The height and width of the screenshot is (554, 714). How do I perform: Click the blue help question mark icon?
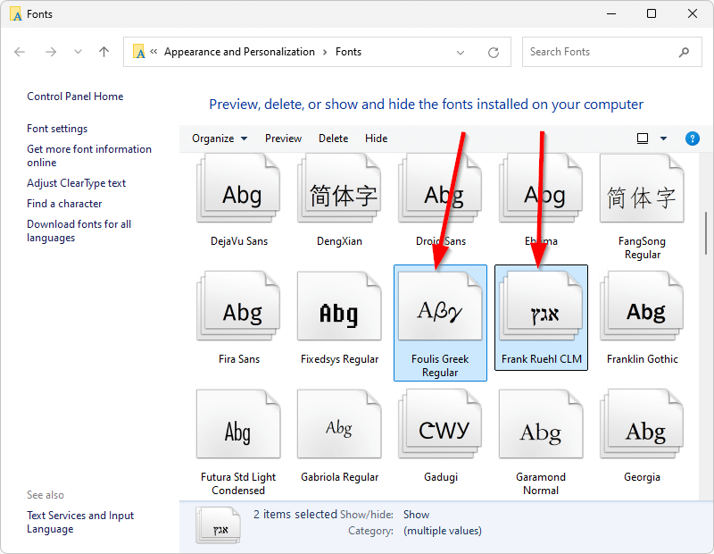[693, 138]
